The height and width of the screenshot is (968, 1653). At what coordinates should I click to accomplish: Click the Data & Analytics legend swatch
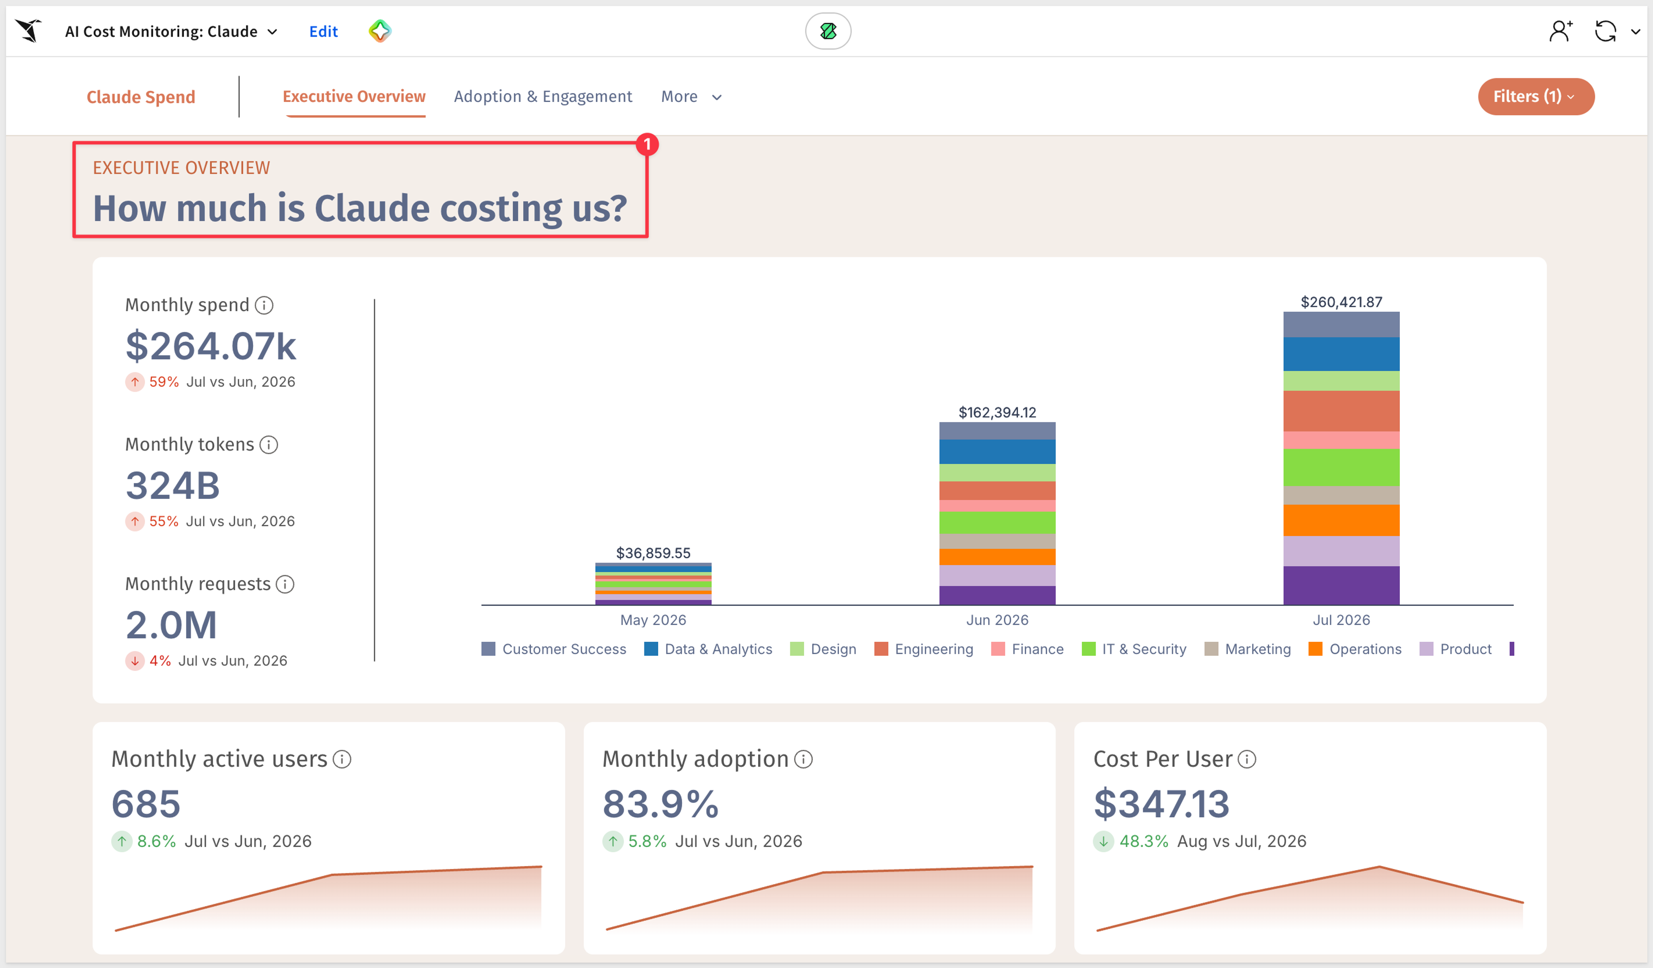point(651,649)
